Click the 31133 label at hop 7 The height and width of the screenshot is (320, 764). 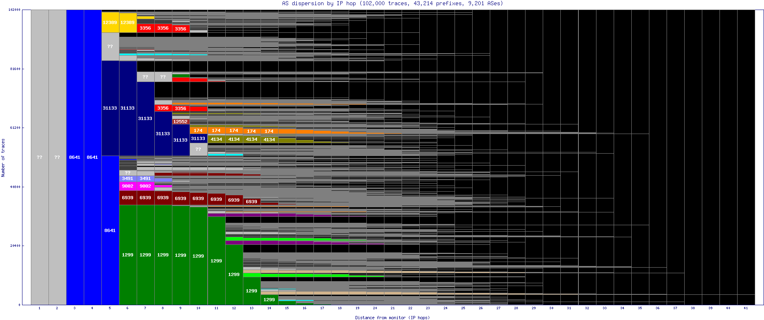point(145,118)
